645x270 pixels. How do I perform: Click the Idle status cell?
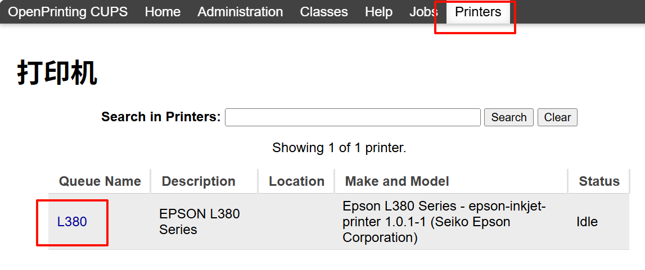(x=587, y=222)
